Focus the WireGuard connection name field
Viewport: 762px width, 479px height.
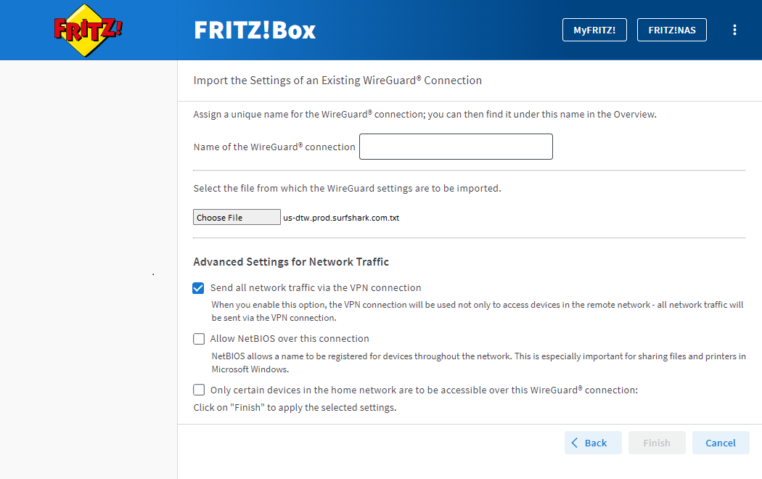456,147
